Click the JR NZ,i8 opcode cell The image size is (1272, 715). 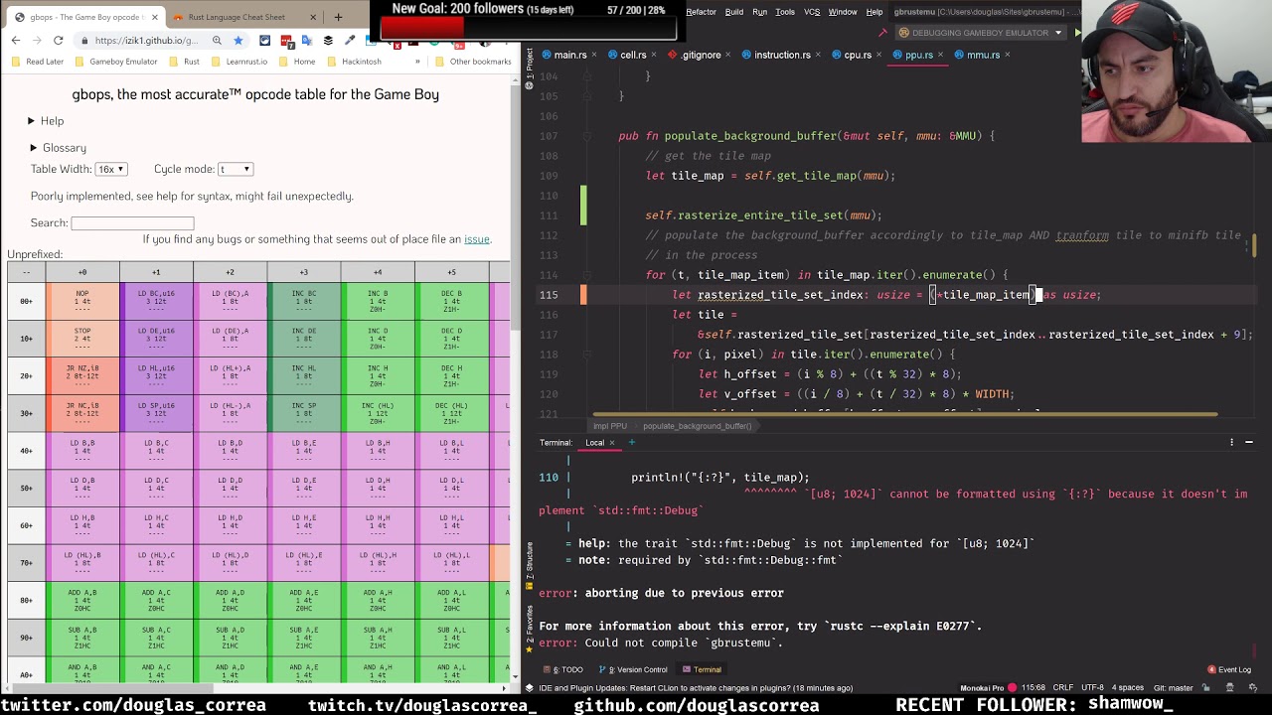(x=82, y=375)
